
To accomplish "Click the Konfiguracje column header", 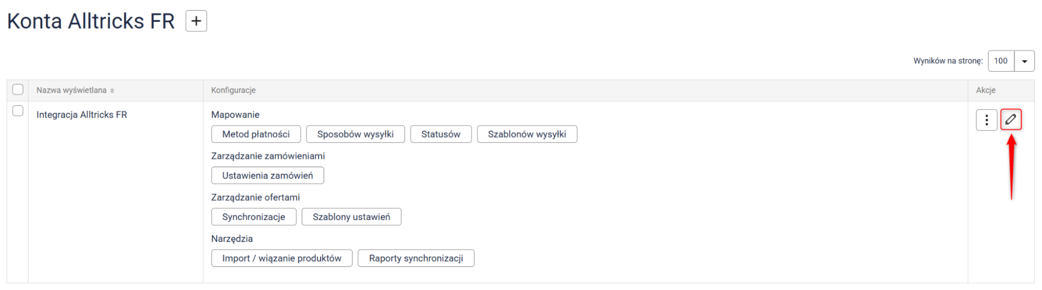I will click(x=234, y=90).
